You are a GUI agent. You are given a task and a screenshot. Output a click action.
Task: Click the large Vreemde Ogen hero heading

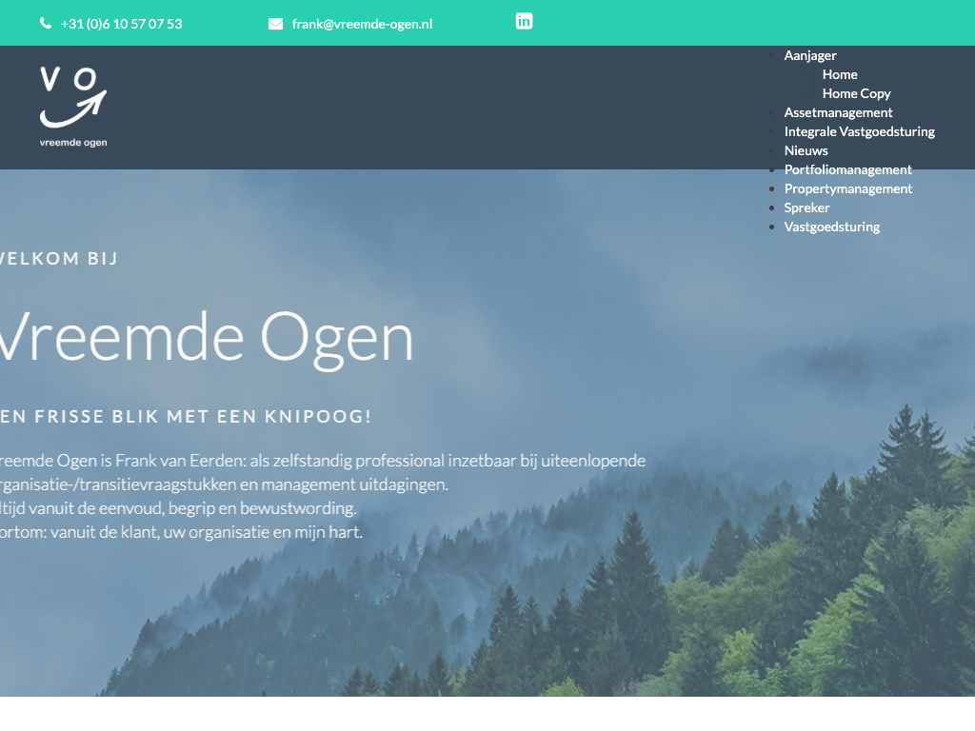click(x=205, y=338)
